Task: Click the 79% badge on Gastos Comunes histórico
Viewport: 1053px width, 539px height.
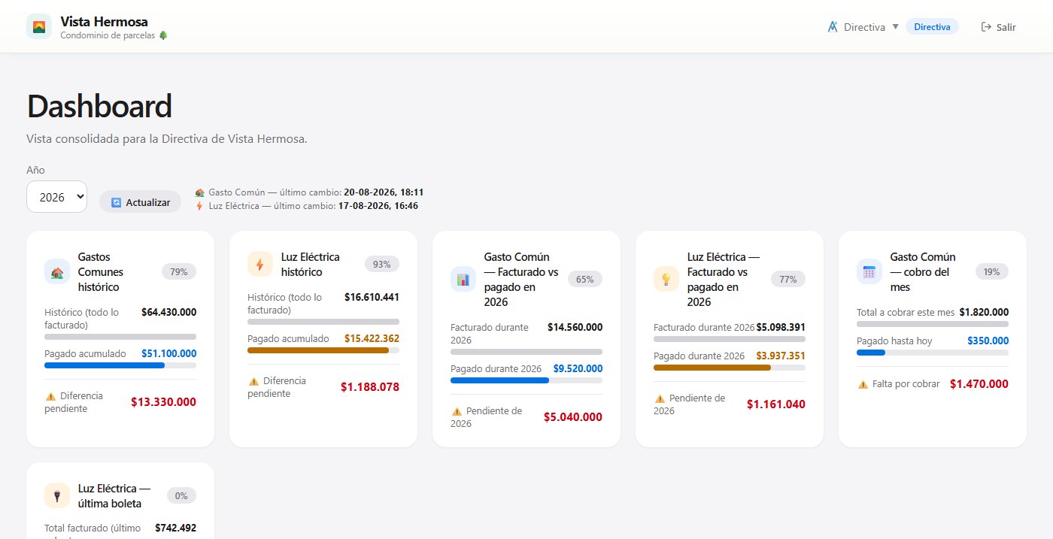Action: click(179, 272)
